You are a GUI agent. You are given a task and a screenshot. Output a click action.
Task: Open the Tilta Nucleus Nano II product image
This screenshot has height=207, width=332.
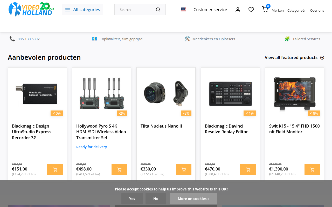tap(166, 94)
